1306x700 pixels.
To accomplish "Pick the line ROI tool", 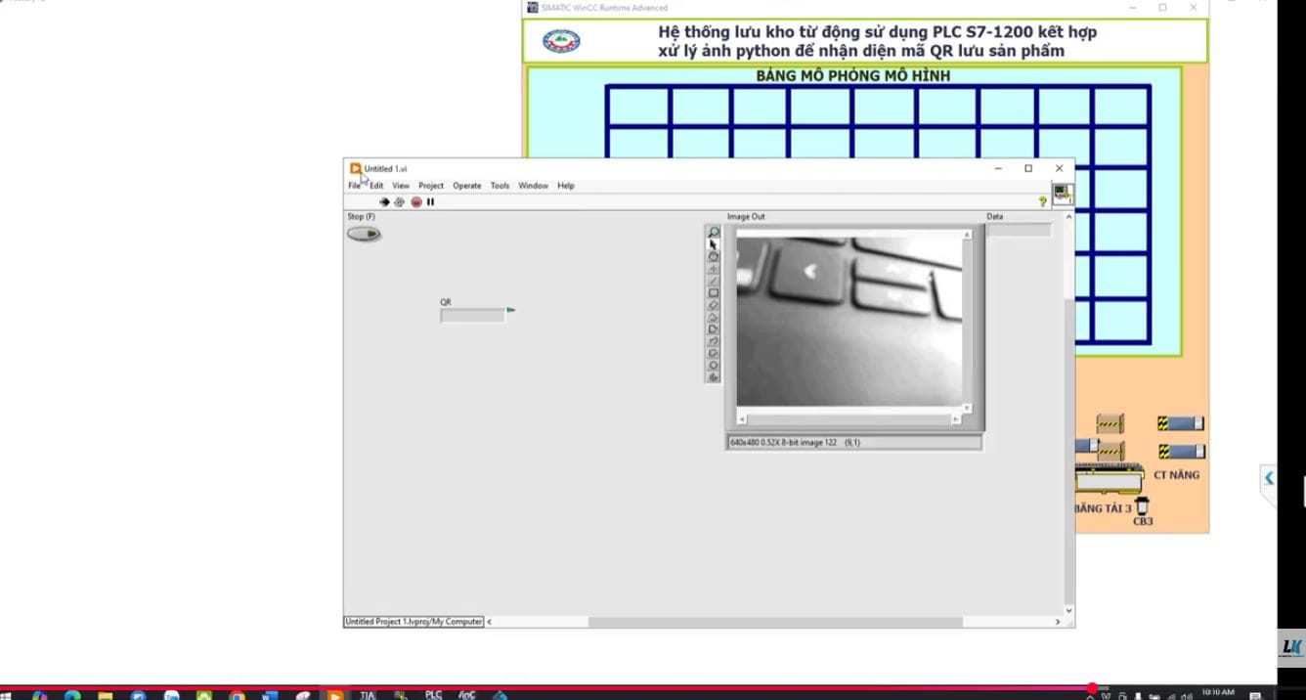I will coord(714,282).
